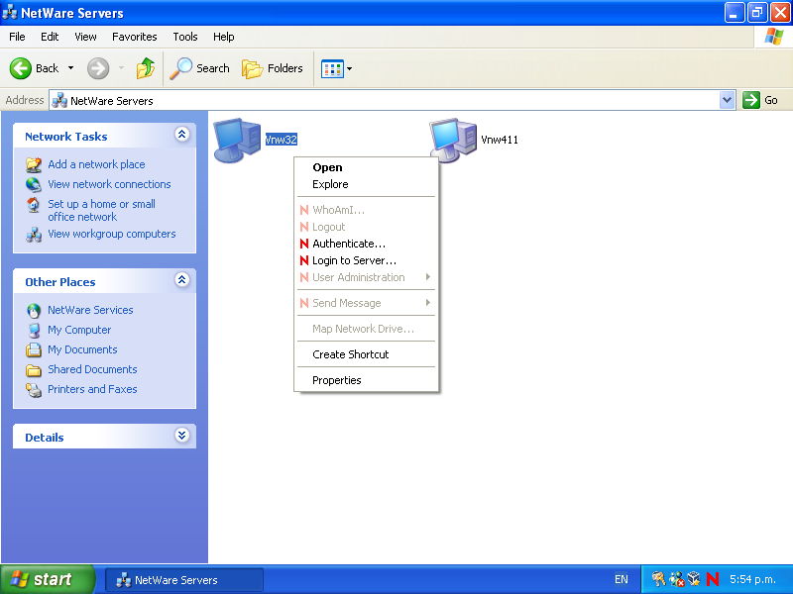The height and width of the screenshot is (594, 793).
Task: Click the Printers and Faxes icon
Action: pos(34,390)
